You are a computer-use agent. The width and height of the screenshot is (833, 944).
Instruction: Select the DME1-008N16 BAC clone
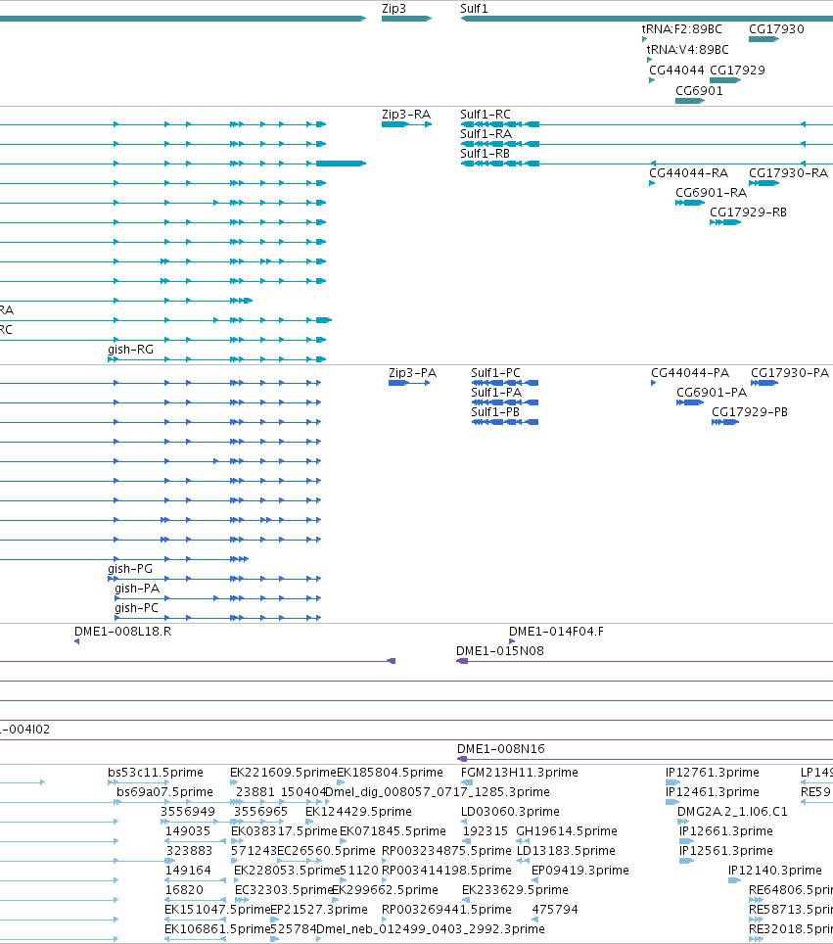pyautogui.click(x=645, y=759)
